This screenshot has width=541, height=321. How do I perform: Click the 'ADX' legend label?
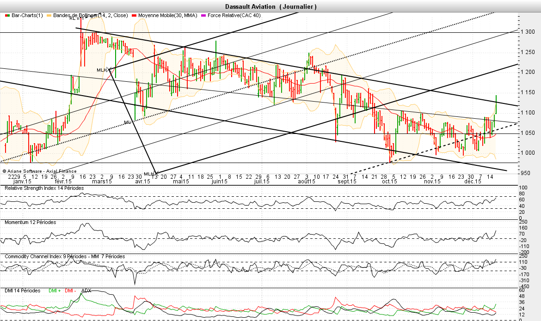coord(86,291)
